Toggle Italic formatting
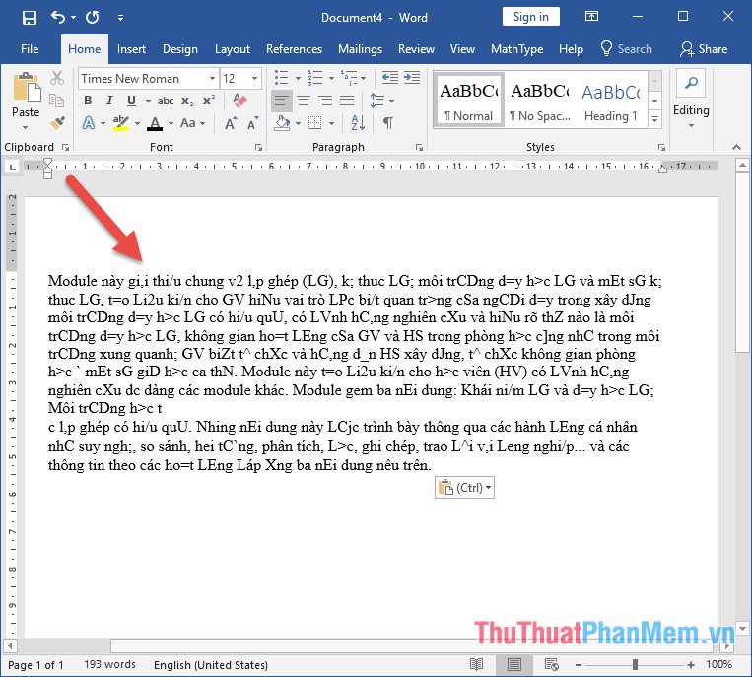This screenshot has width=752, height=677. coord(109,101)
